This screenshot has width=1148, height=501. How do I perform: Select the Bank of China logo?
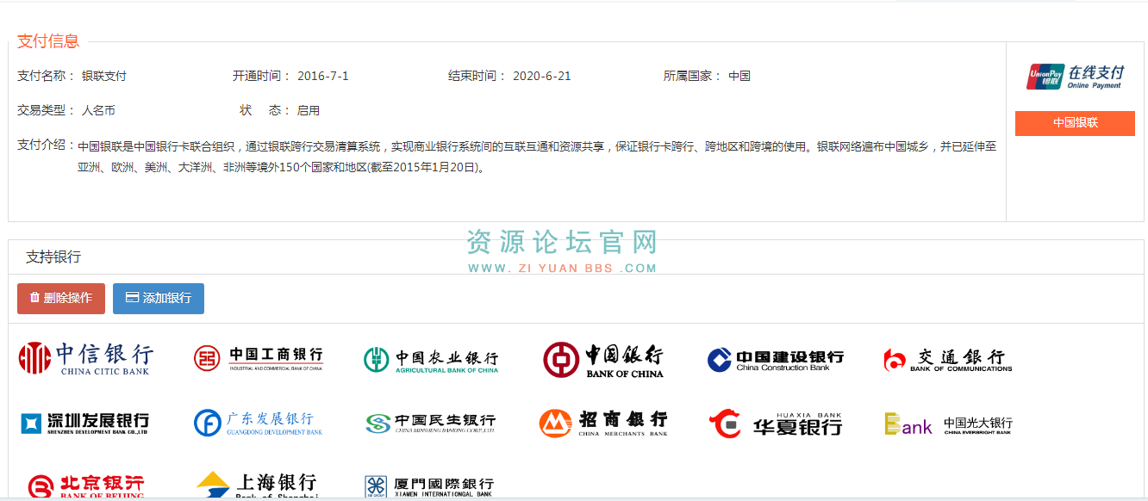click(x=603, y=360)
